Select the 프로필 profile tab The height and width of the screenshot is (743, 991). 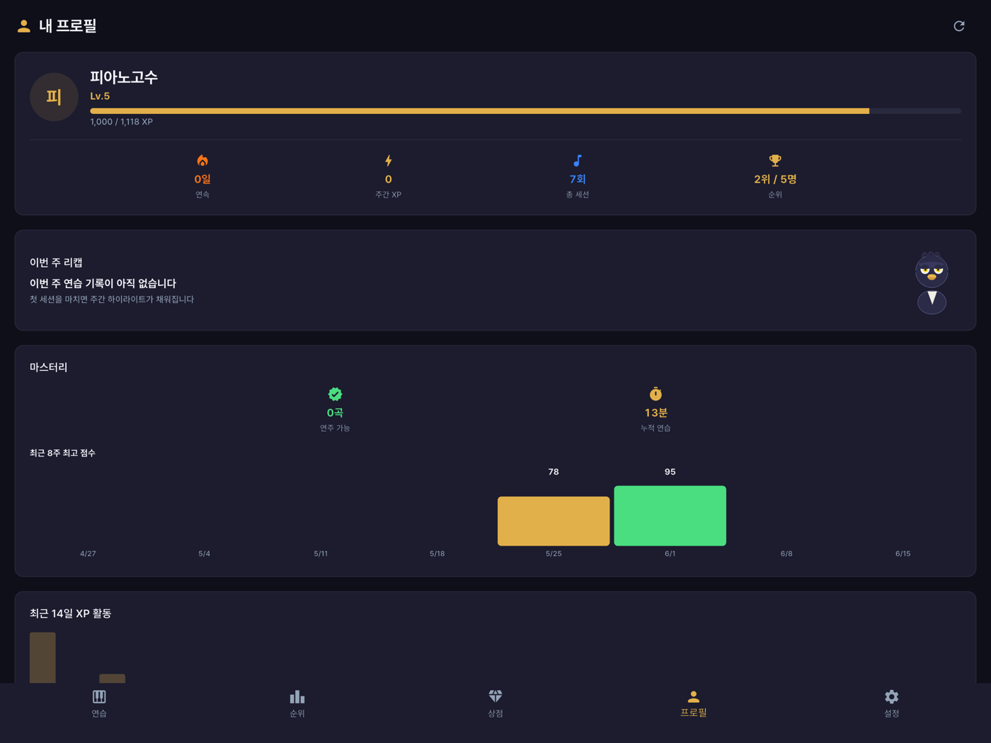694,704
